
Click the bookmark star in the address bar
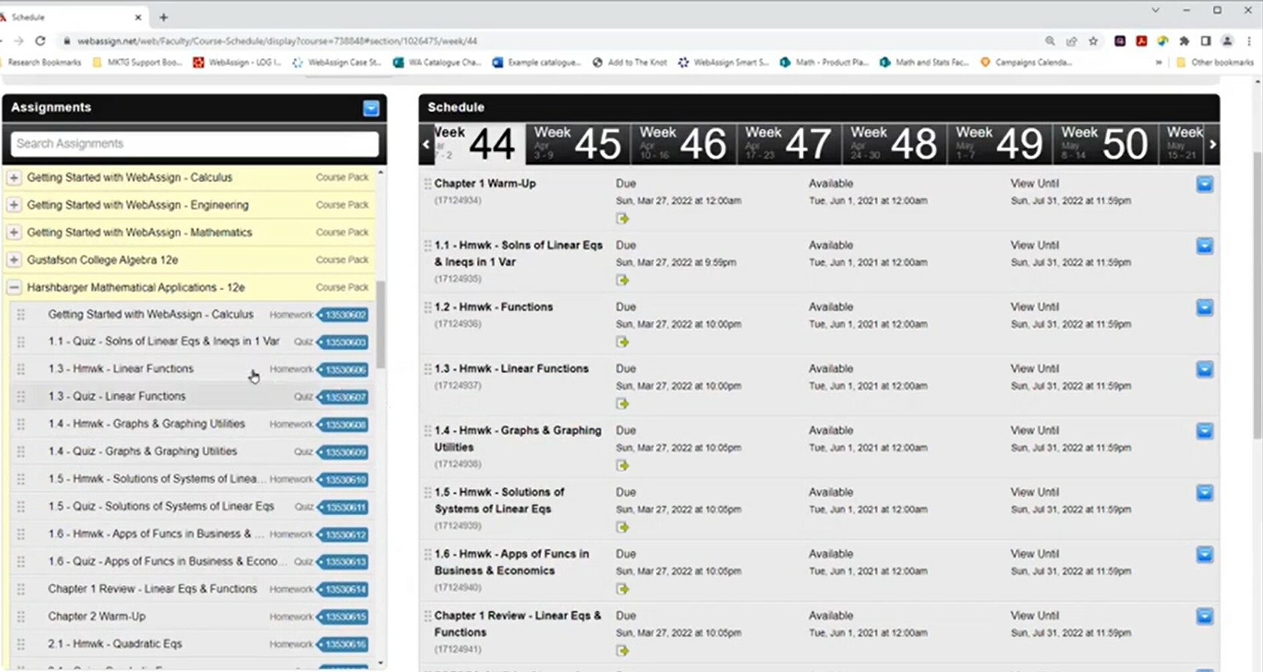point(1094,41)
